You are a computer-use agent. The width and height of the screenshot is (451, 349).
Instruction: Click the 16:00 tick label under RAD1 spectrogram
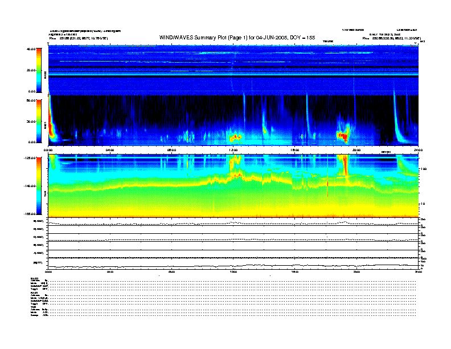coord(295,150)
